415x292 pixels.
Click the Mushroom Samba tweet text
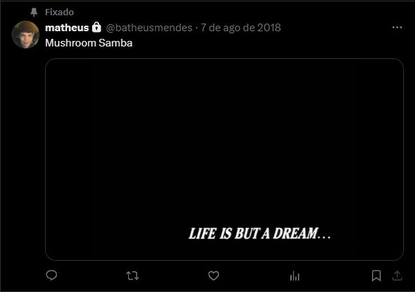[x=89, y=43]
